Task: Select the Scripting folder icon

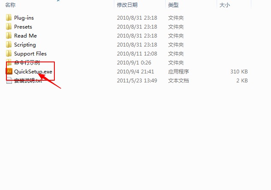Action: point(9,45)
